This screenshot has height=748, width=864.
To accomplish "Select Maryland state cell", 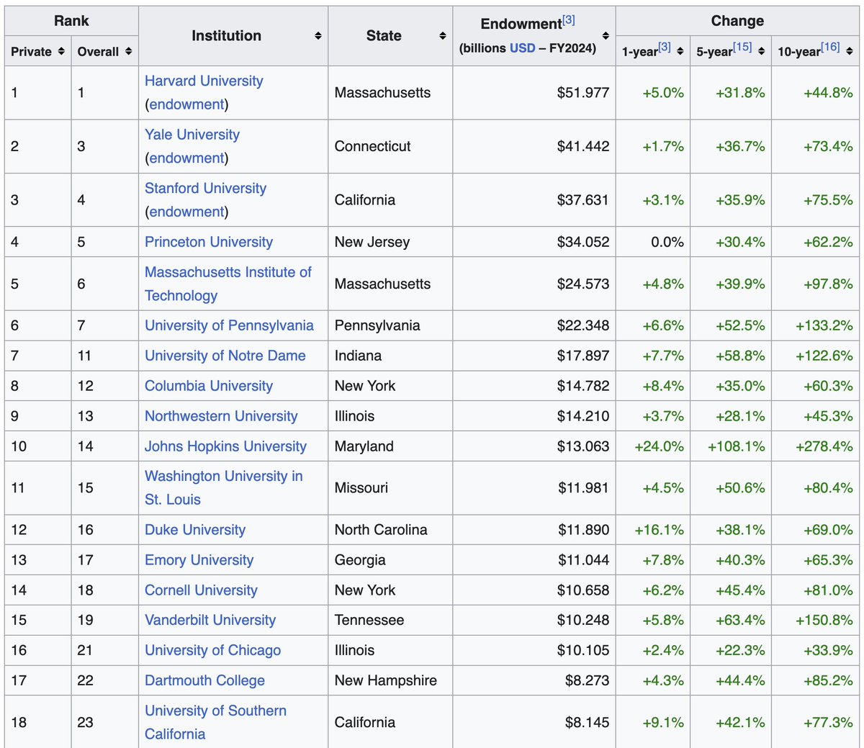I will coord(390,446).
